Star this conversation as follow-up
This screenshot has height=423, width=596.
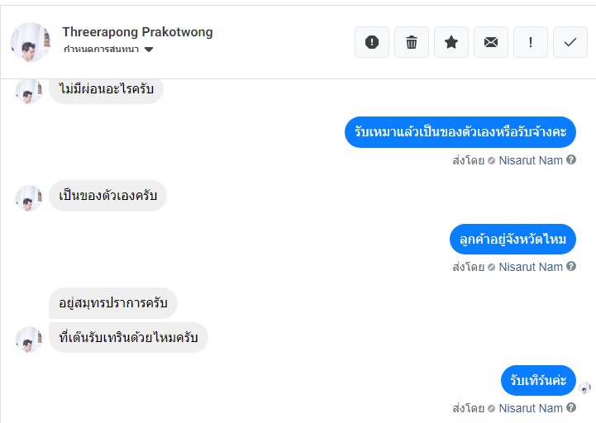pyautogui.click(x=451, y=42)
